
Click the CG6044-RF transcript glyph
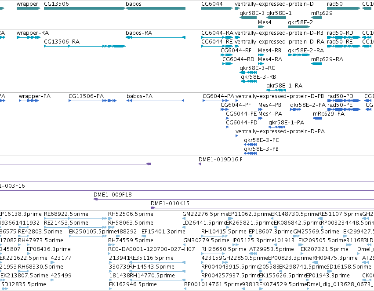227,55
